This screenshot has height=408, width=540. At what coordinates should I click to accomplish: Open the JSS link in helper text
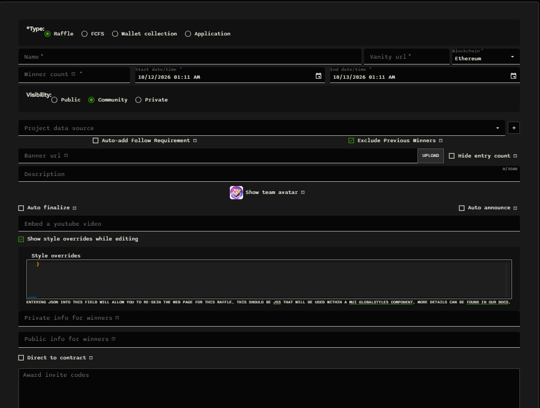coord(277,302)
